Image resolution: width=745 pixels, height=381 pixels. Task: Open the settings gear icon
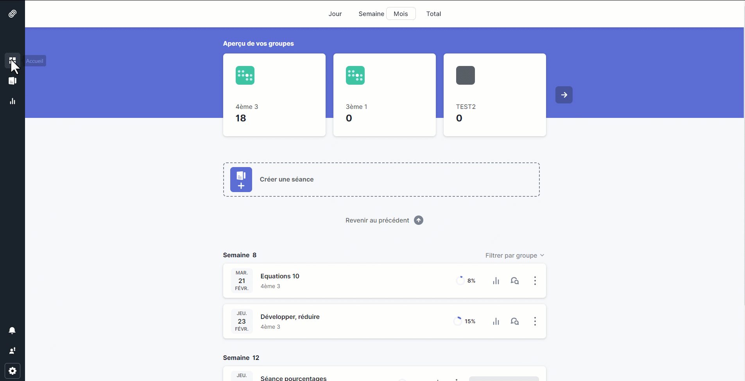coord(13,371)
